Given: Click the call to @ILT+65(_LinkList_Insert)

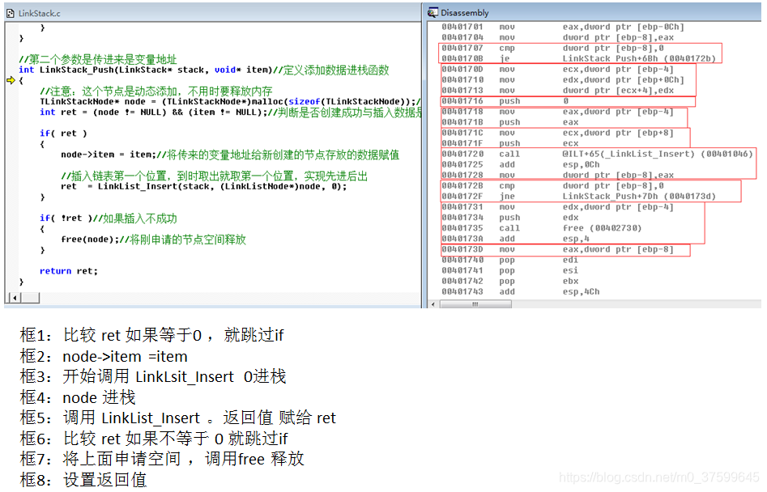Looking at the screenshot, I should tap(597, 154).
